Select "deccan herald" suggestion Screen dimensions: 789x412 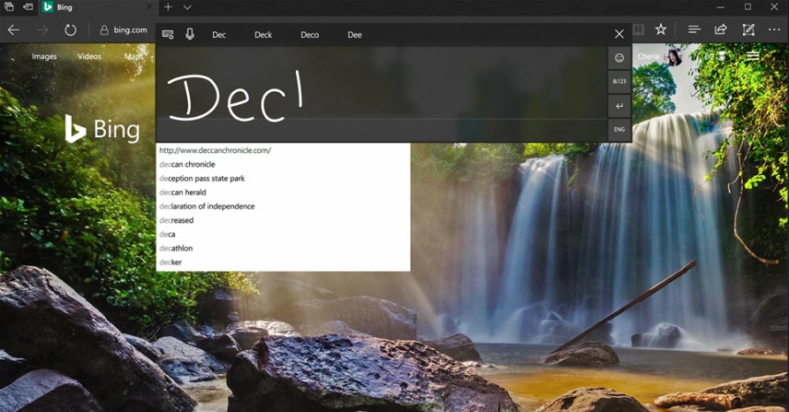pos(283,193)
